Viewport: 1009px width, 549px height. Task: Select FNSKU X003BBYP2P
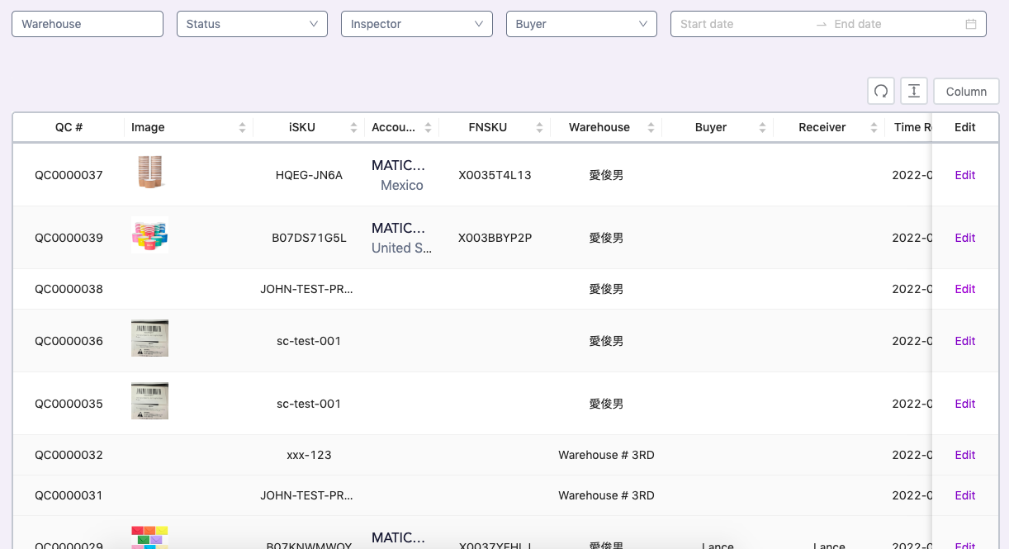(x=495, y=238)
